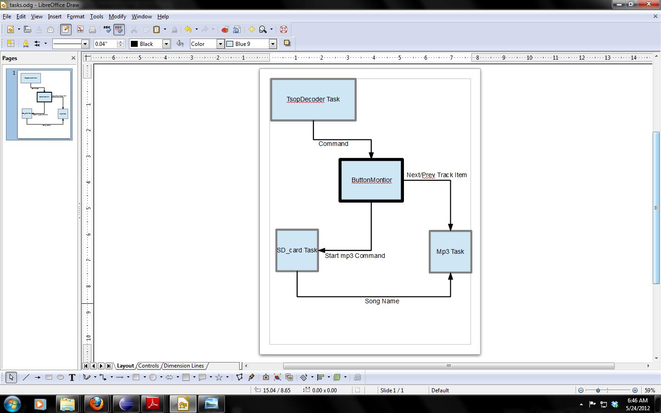Switch to the Controls layer tab
This screenshot has width=661, height=413.
(149, 366)
